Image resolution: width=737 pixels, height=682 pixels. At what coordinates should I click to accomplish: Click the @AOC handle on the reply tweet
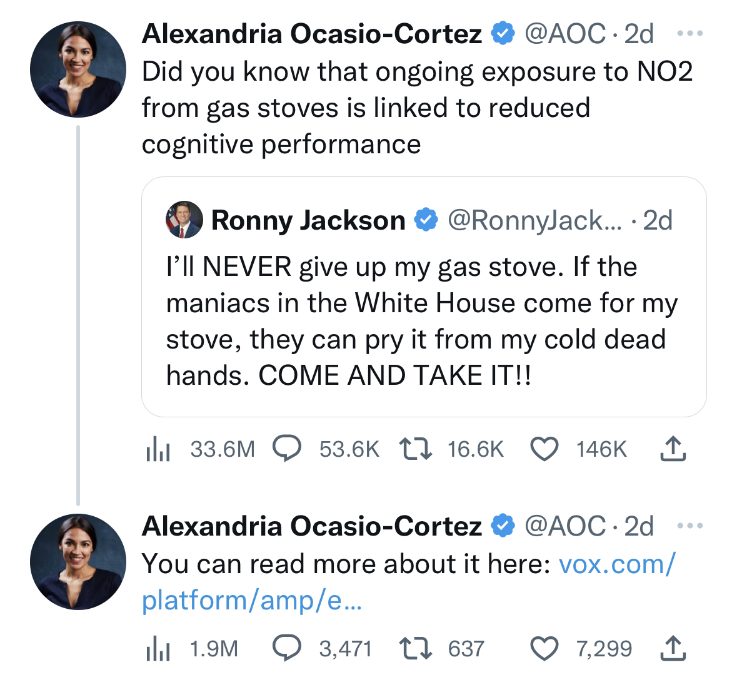coord(564,526)
